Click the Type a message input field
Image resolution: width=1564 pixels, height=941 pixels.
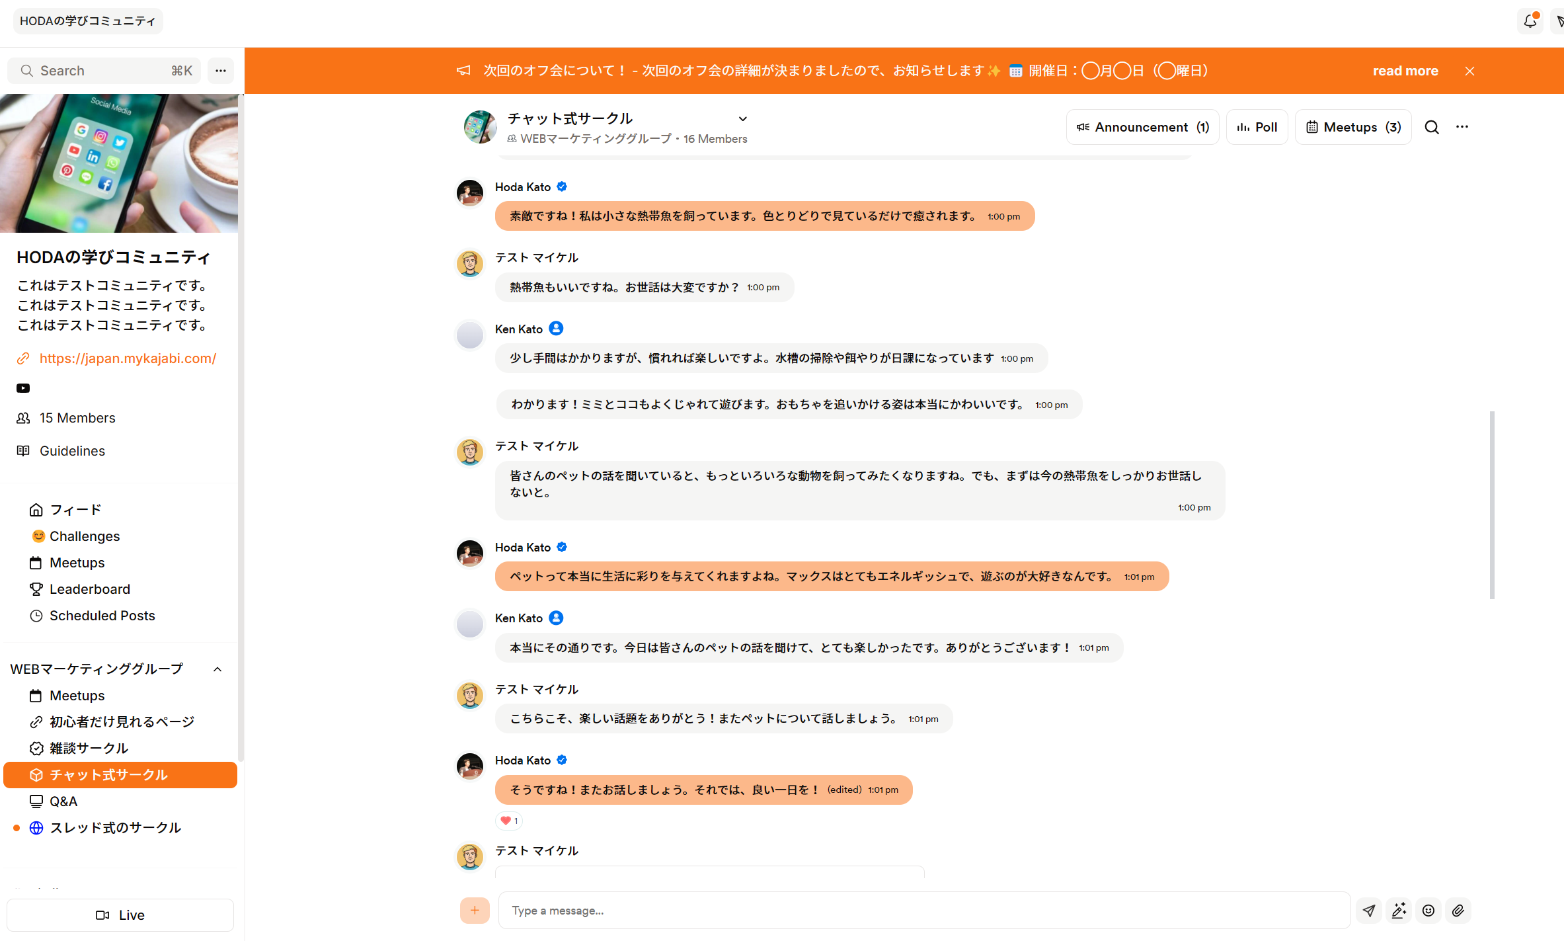coord(923,911)
